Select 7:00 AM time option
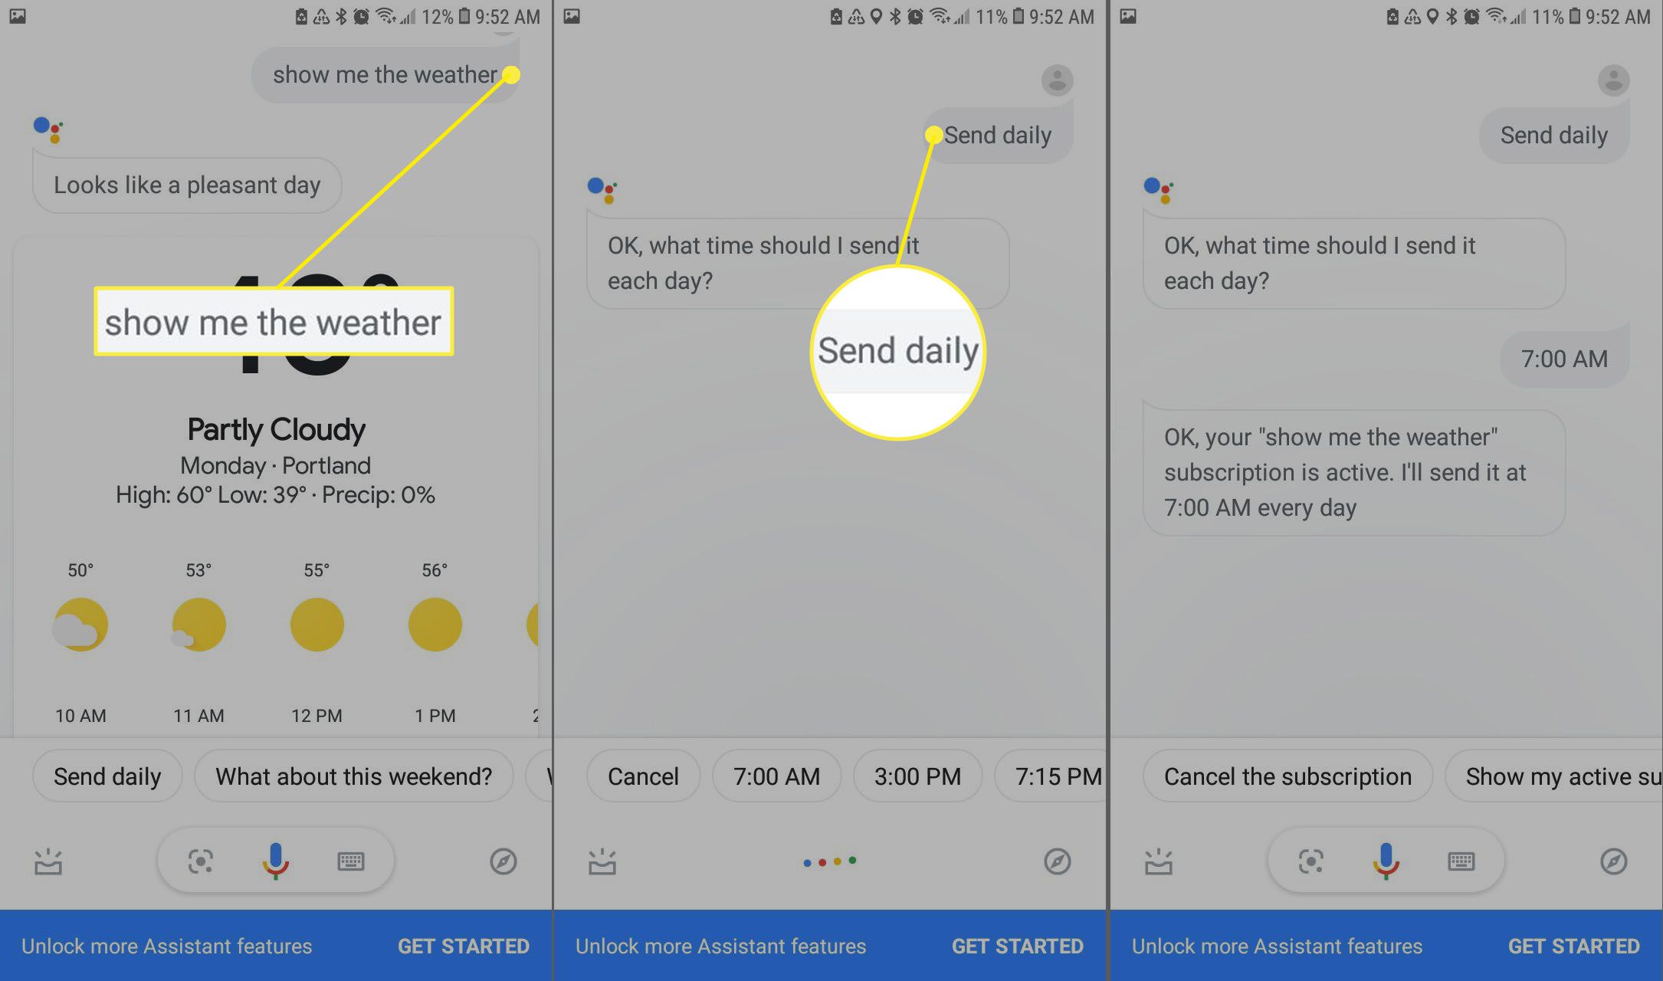 (x=774, y=774)
